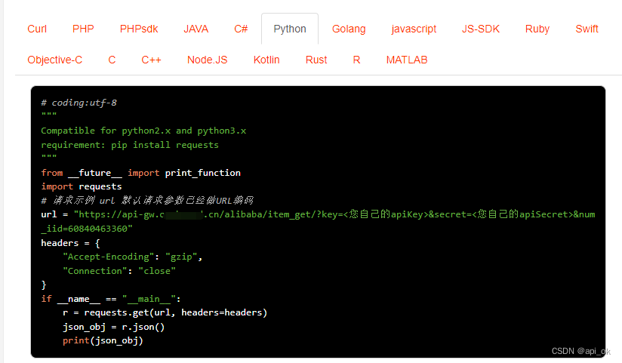622x363 pixels.
Task: Open the PHP code tab
Action: click(83, 29)
